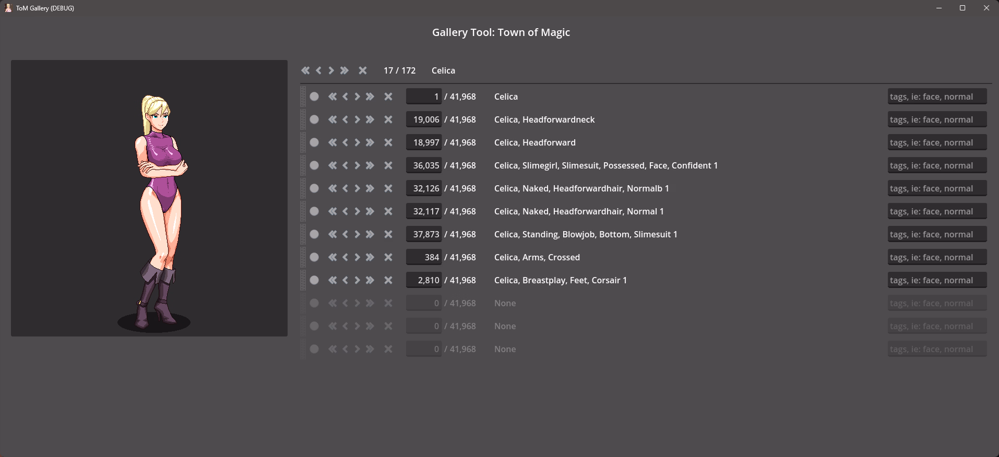
Task: Toggle the dot on Slimegirl, Slimesuit row
Action: pyautogui.click(x=314, y=165)
